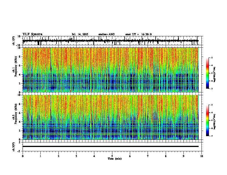Screen dimensions: 227x175
Task: Click the "-3" value atop ch.1 color bar
Action: [211, 57]
